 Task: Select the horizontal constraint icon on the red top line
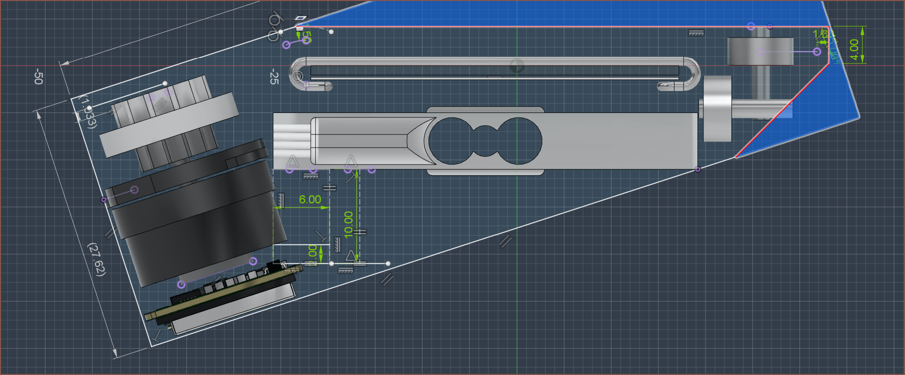pyautogui.click(x=696, y=33)
